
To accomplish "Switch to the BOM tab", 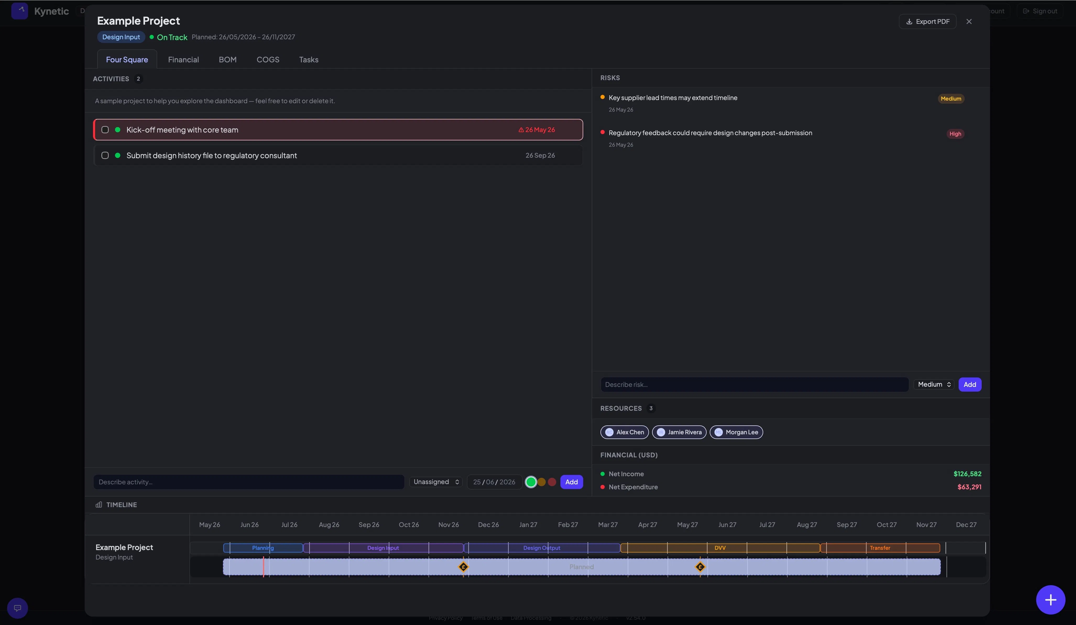I will 228,59.
